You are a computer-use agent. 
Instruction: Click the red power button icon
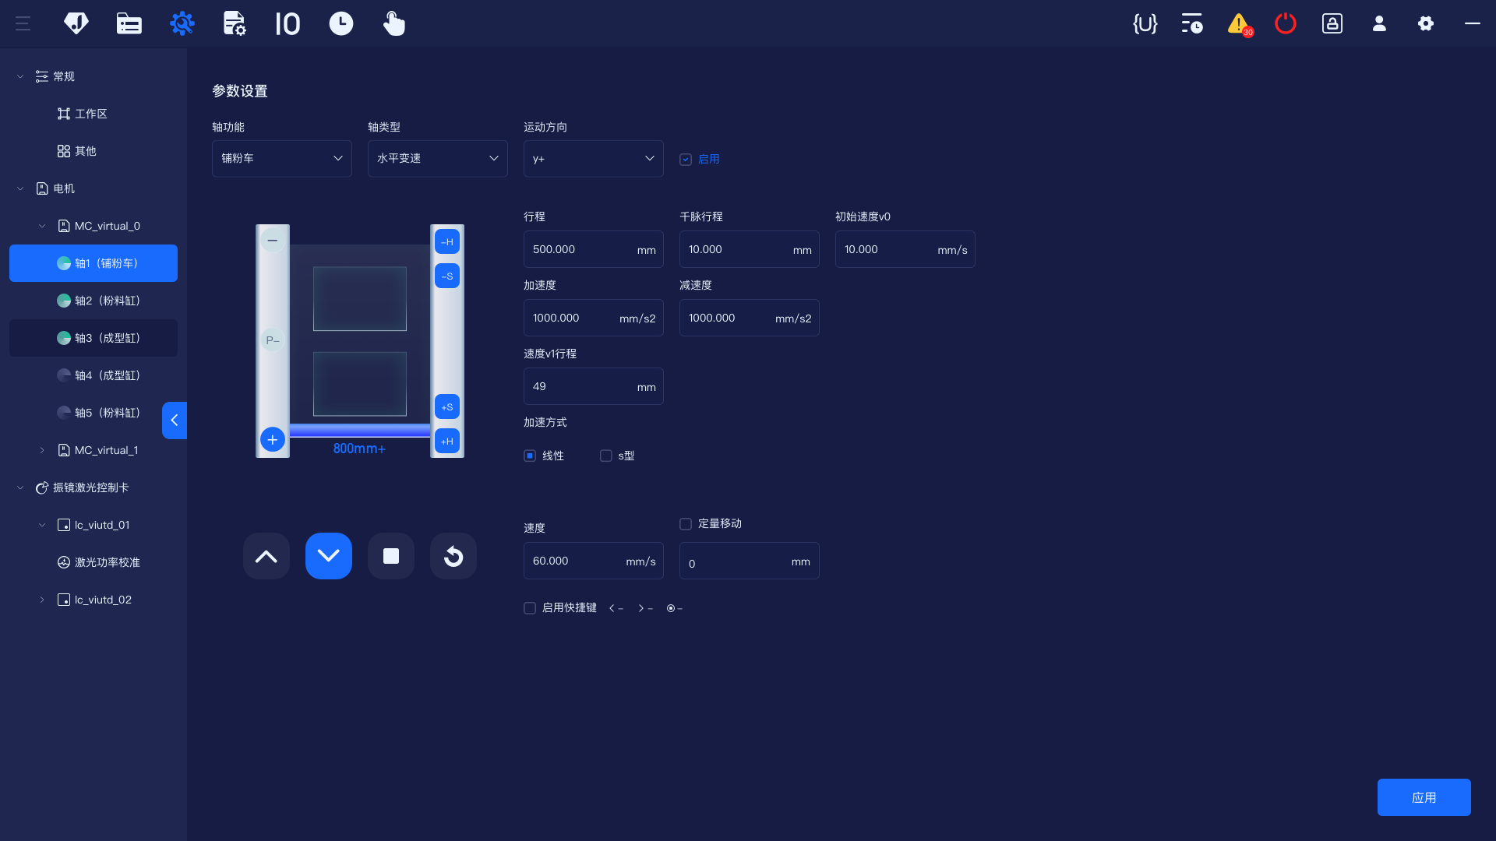(x=1285, y=23)
